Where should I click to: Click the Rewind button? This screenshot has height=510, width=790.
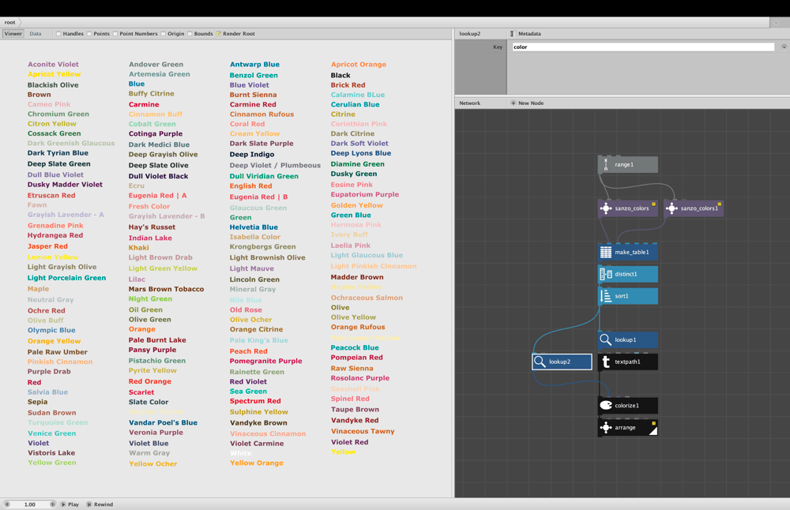pyautogui.click(x=100, y=504)
